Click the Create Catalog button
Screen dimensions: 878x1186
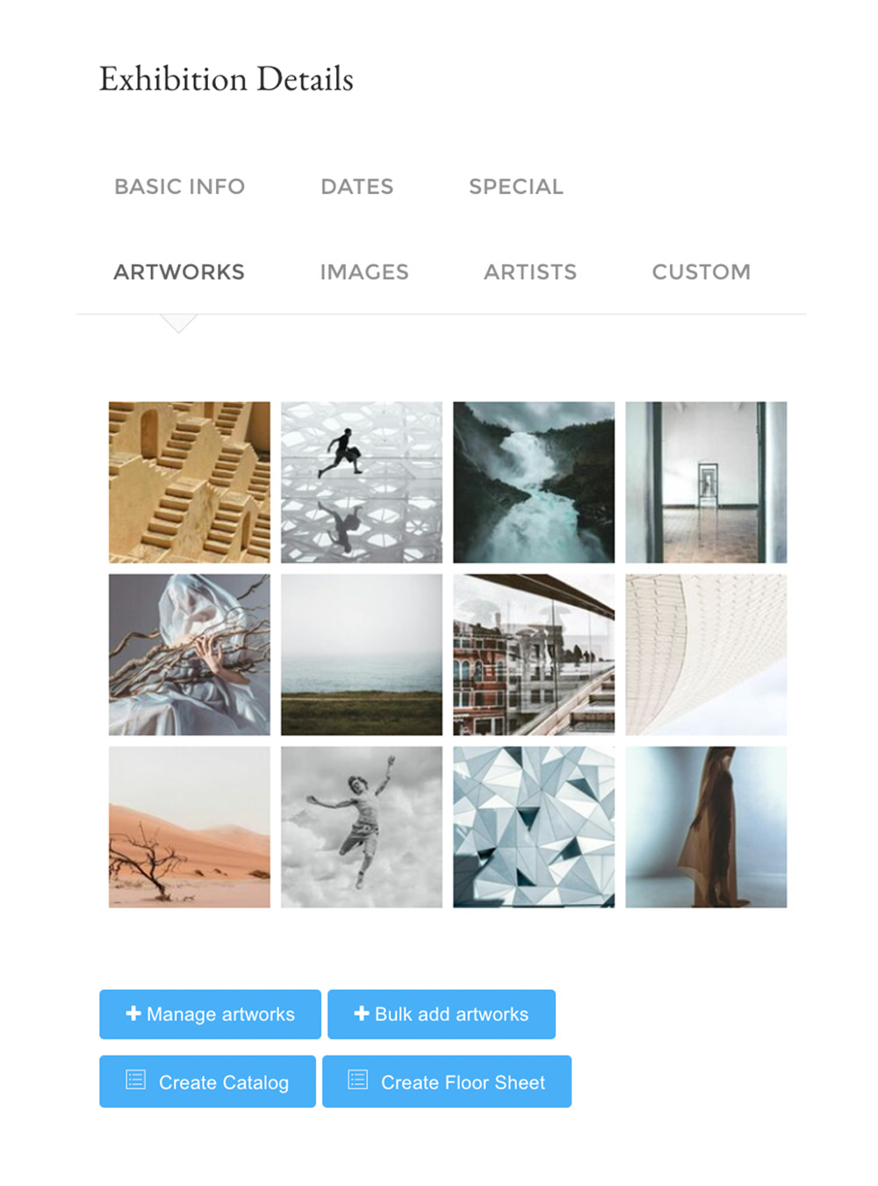click(x=207, y=1081)
